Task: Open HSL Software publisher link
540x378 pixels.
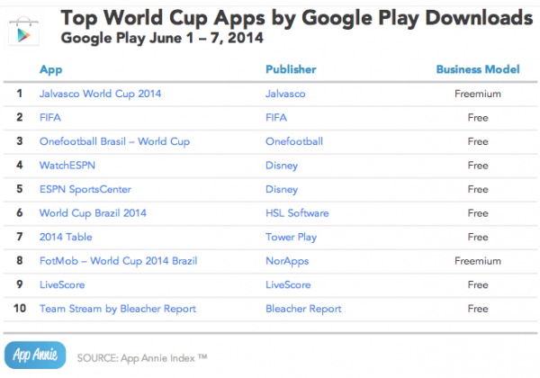Action: [297, 213]
